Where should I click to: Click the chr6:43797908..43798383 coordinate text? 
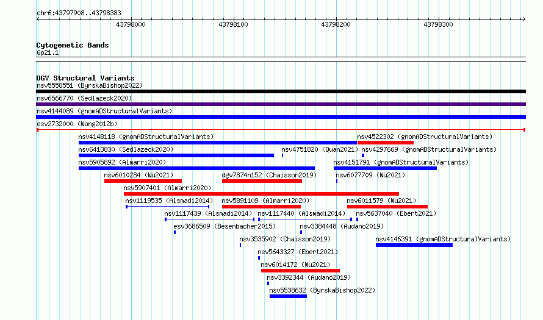click(79, 13)
